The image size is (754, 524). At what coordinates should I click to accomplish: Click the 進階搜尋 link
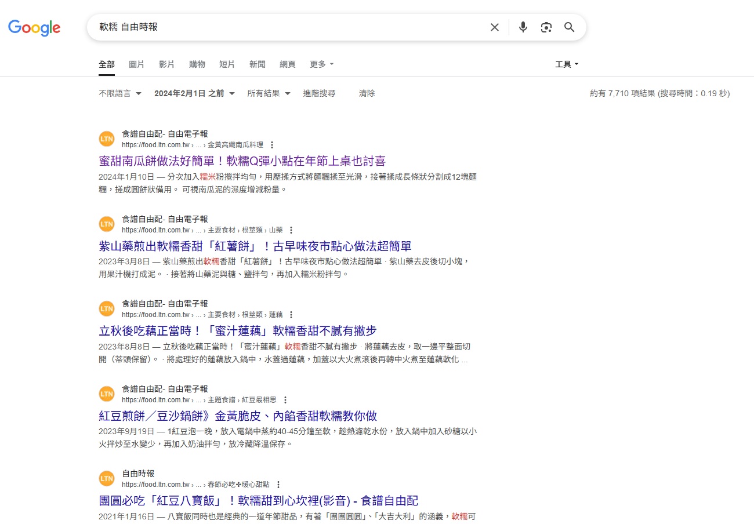coord(319,93)
